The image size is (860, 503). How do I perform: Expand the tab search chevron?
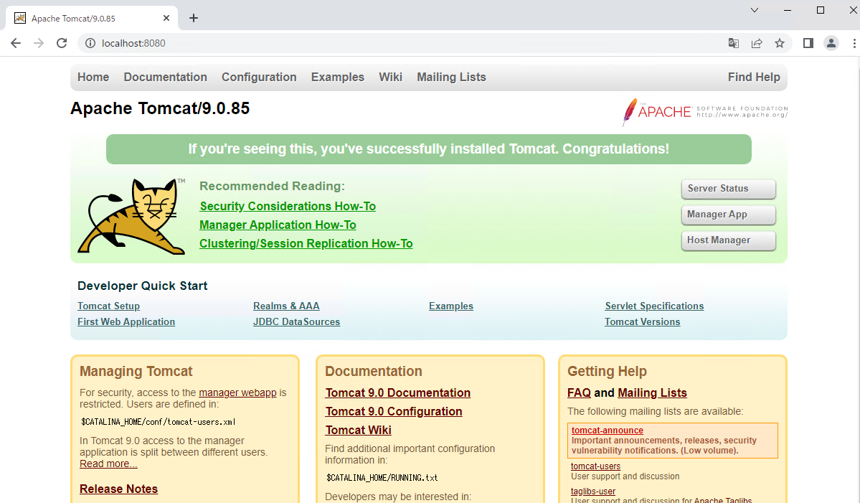[755, 10]
